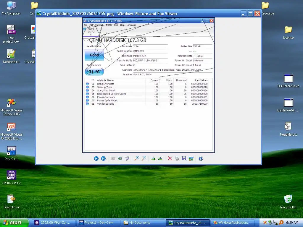This screenshot has width=303, height=227.
Task: Select Microsoft Visual Studio 2005 shortcut
Action: 11,107
